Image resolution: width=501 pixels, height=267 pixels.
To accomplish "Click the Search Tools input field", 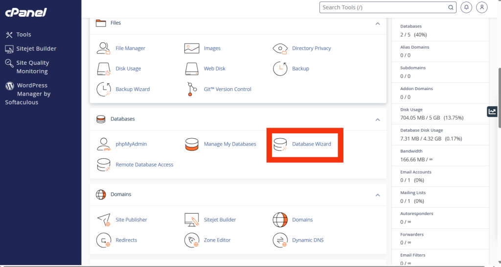I will click(x=384, y=7).
